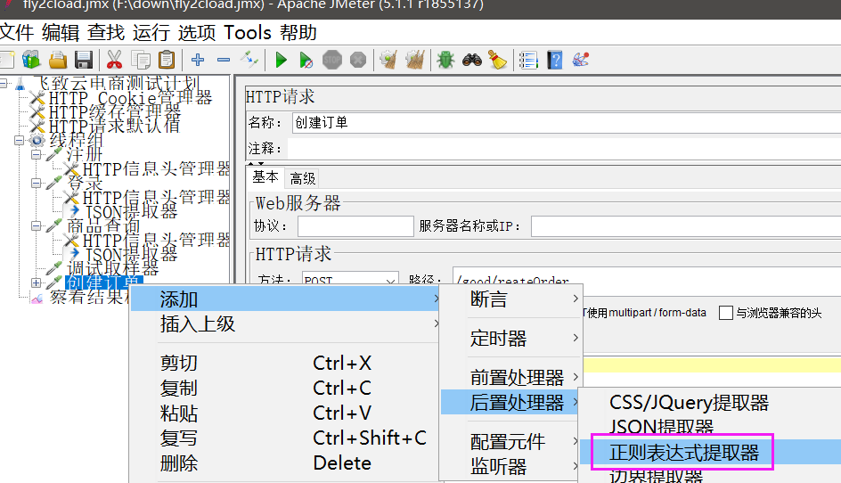This screenshot has width=841, height=483.
Task: Click the 协议 protocol input field
Action: (x=355, y=226)
